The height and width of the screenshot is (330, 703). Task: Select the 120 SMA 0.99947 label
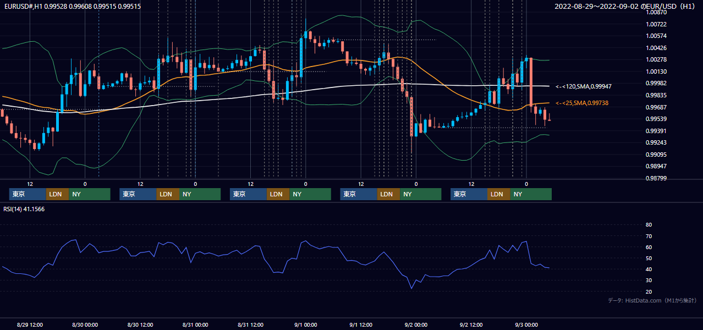pyautogui.click(x=584, y=87)
